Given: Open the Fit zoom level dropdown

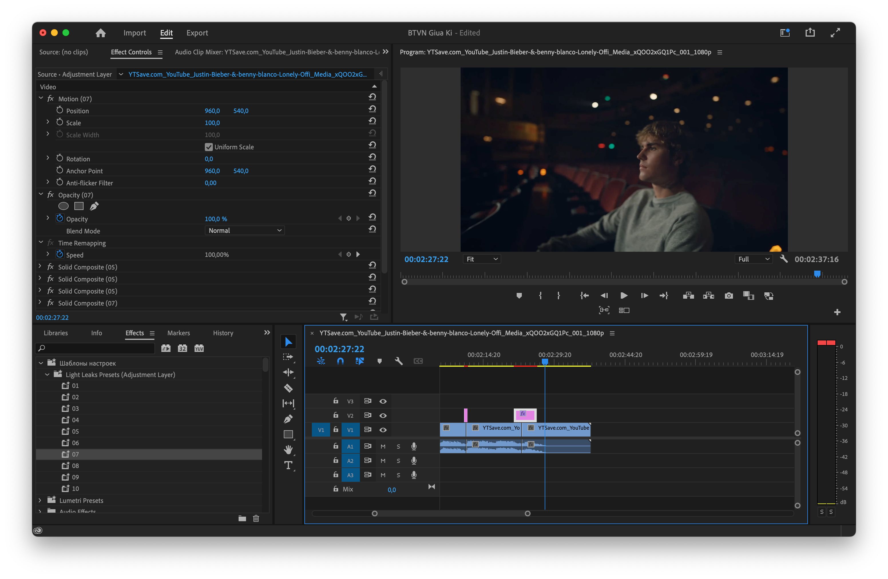Looking at the screenshot, I should point(482,259).
